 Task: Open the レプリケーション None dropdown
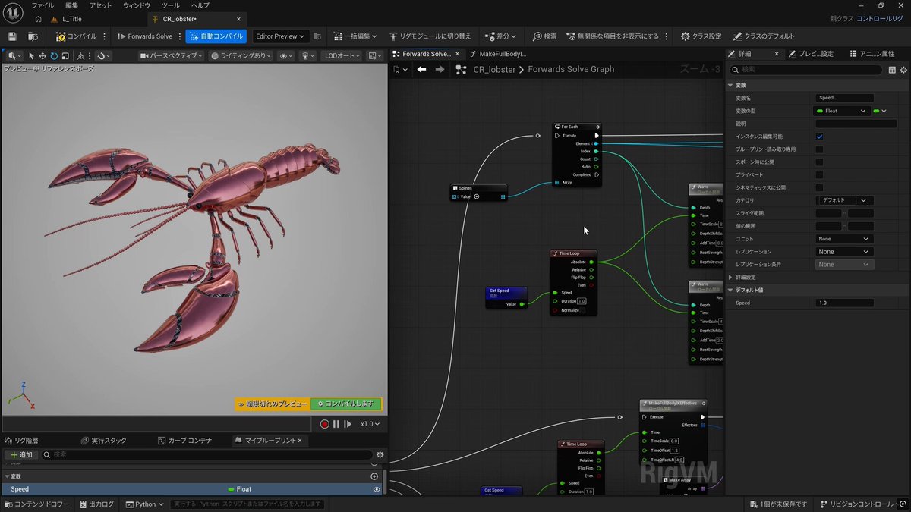tap(843, 252)
